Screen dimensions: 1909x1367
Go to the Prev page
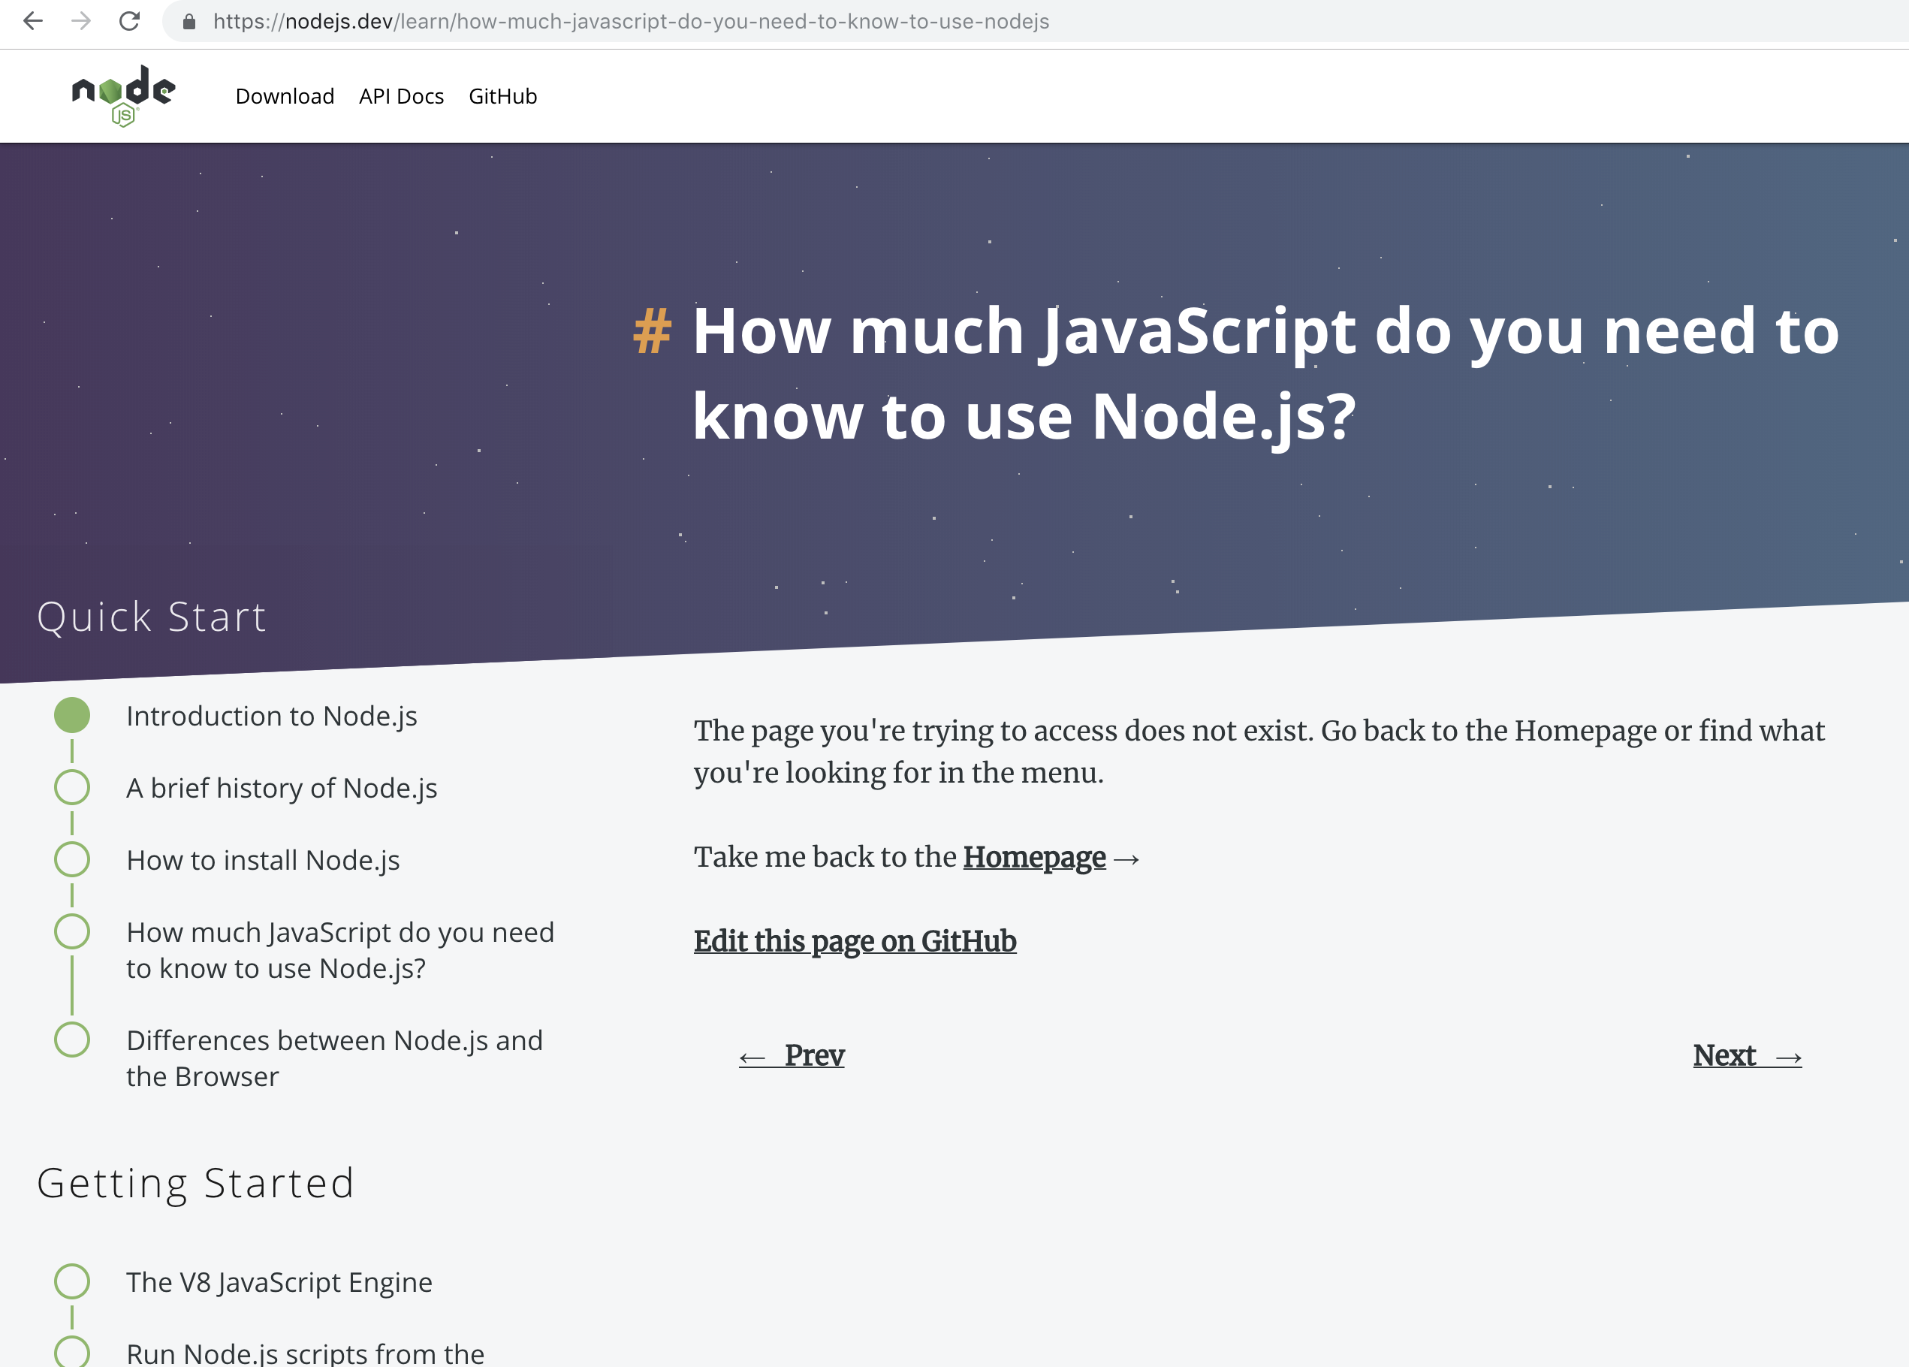792,1055
